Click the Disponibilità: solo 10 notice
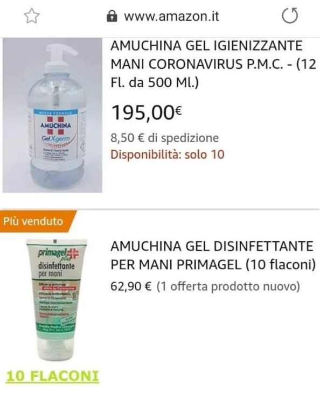 point(167,154)
